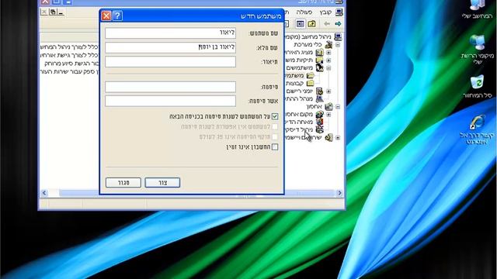Open the קבוצות groups folder icon

click(311, 83)
